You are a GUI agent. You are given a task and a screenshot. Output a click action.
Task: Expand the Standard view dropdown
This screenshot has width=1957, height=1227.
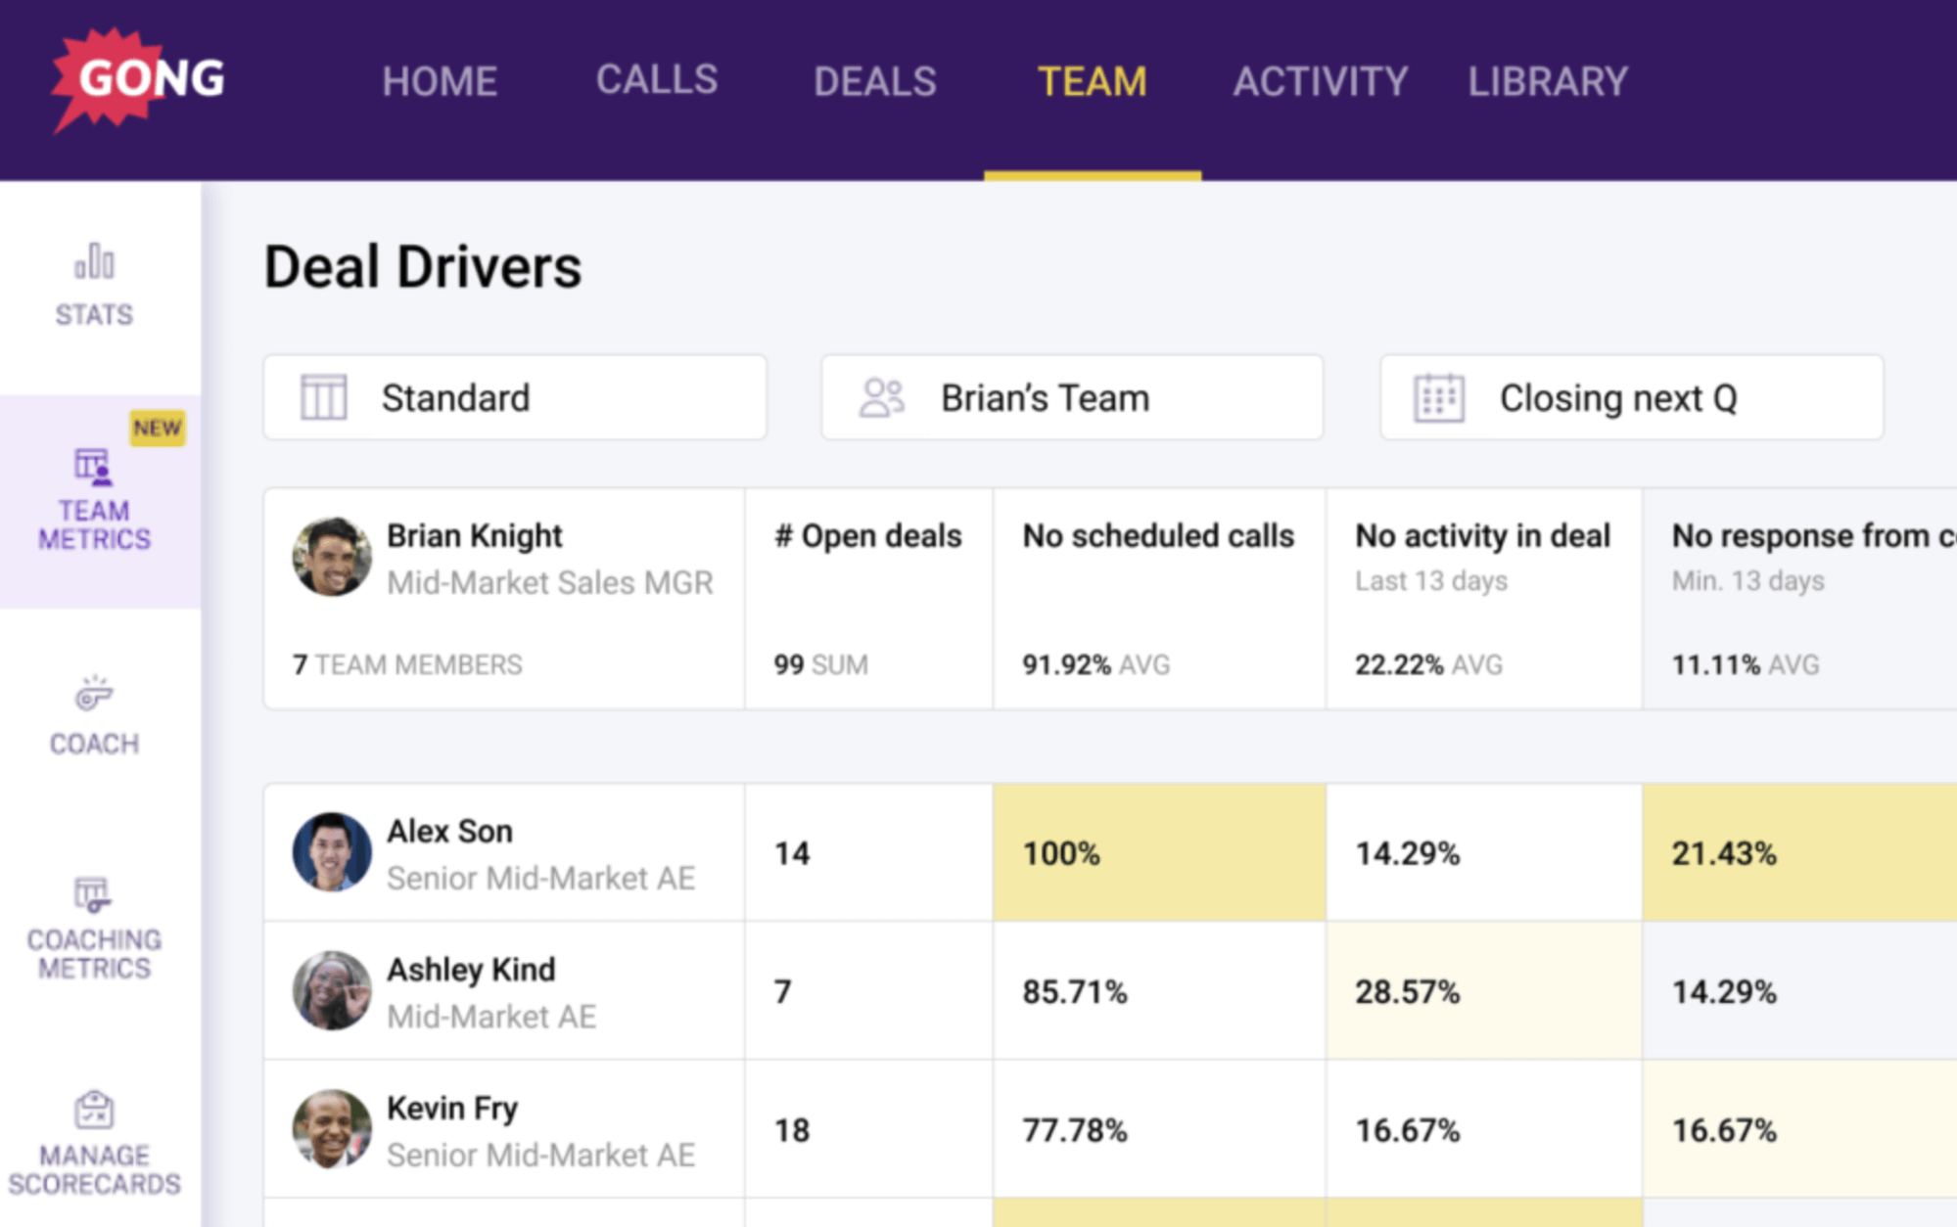coord(515,397)
